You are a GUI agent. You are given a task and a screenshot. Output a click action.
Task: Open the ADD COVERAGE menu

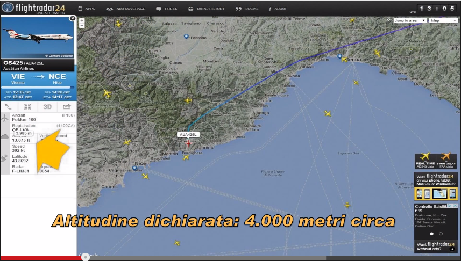125,9
